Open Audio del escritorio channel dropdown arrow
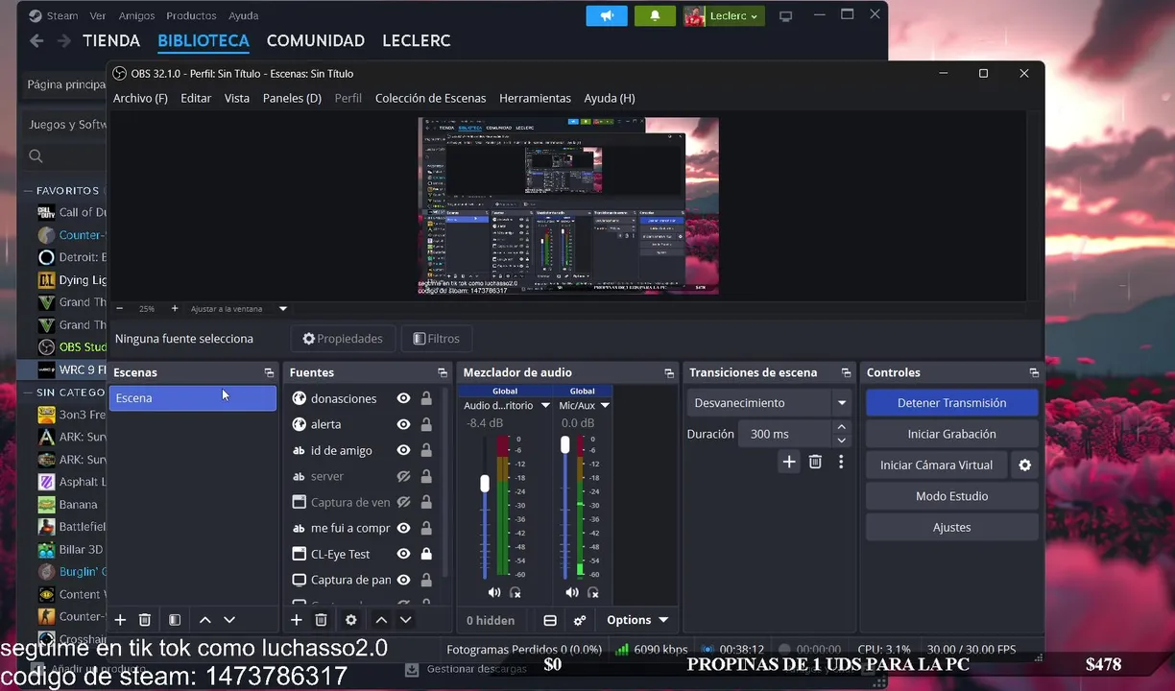 point(545,406)
